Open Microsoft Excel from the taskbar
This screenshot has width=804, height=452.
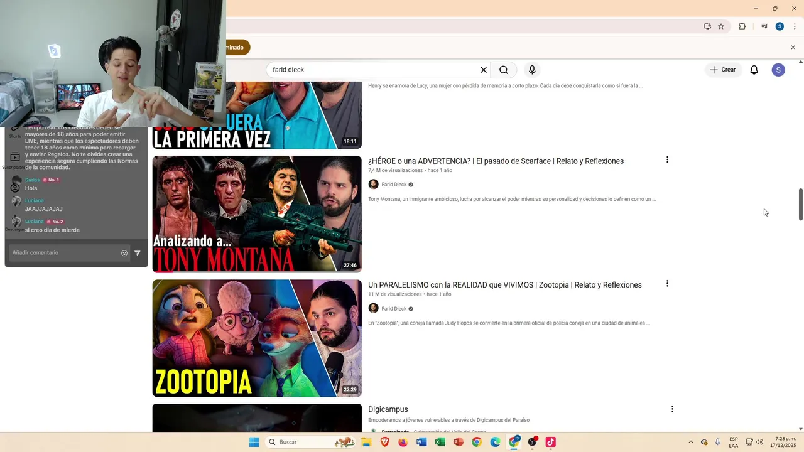click(x=440, y=442)
